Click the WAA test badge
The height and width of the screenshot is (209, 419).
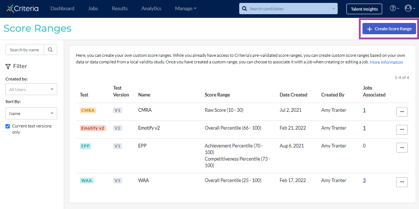click(86, 181)
